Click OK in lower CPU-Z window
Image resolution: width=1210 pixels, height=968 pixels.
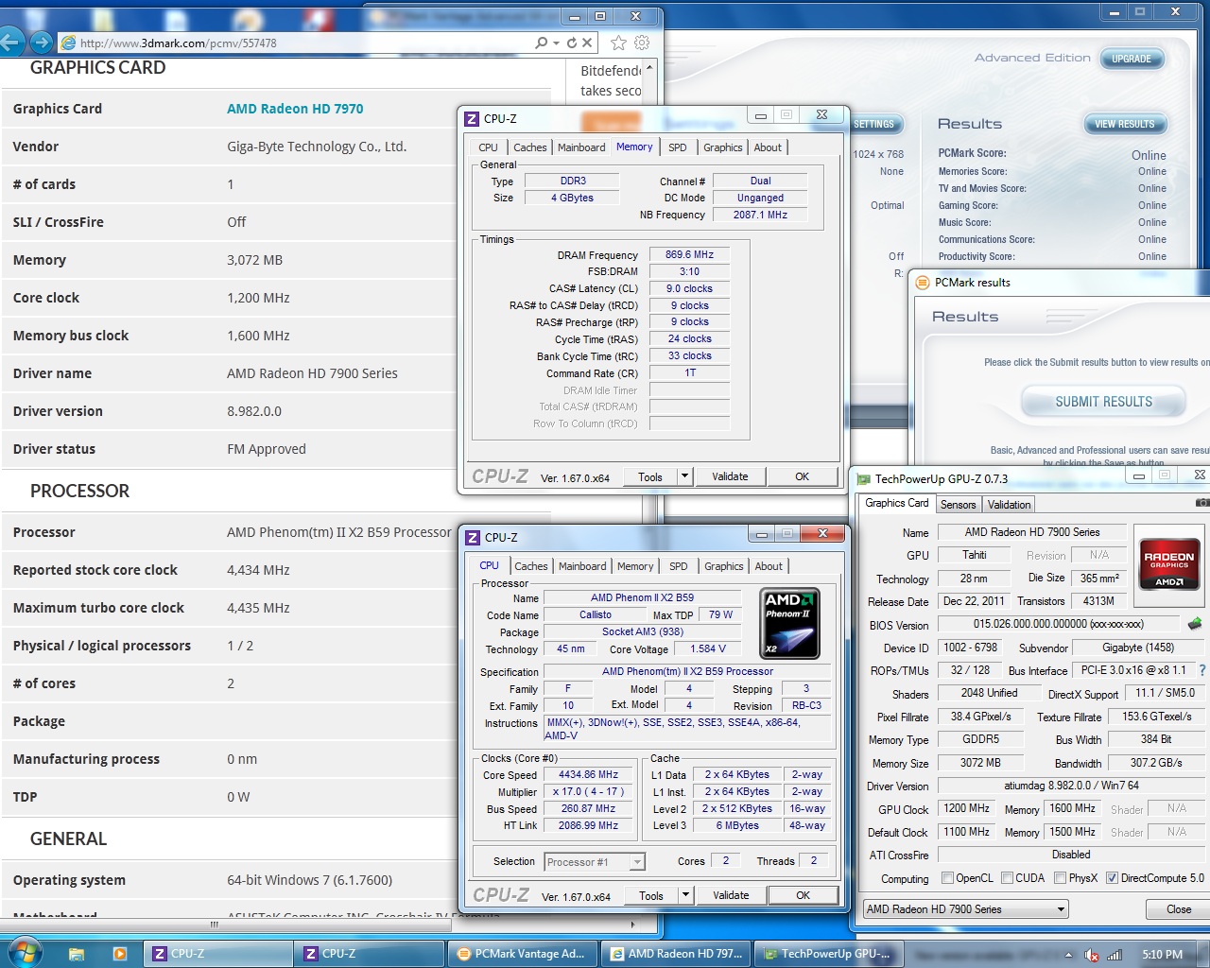803,895
